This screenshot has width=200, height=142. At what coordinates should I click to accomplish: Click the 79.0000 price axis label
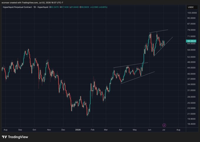tap(191, 30)
